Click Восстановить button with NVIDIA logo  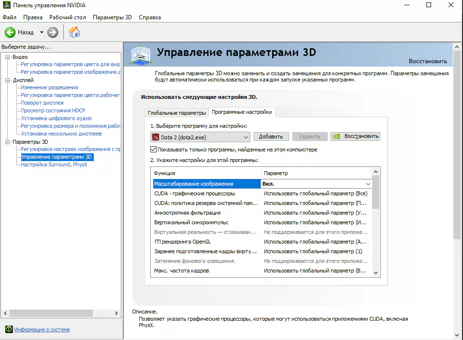(355, 136)
